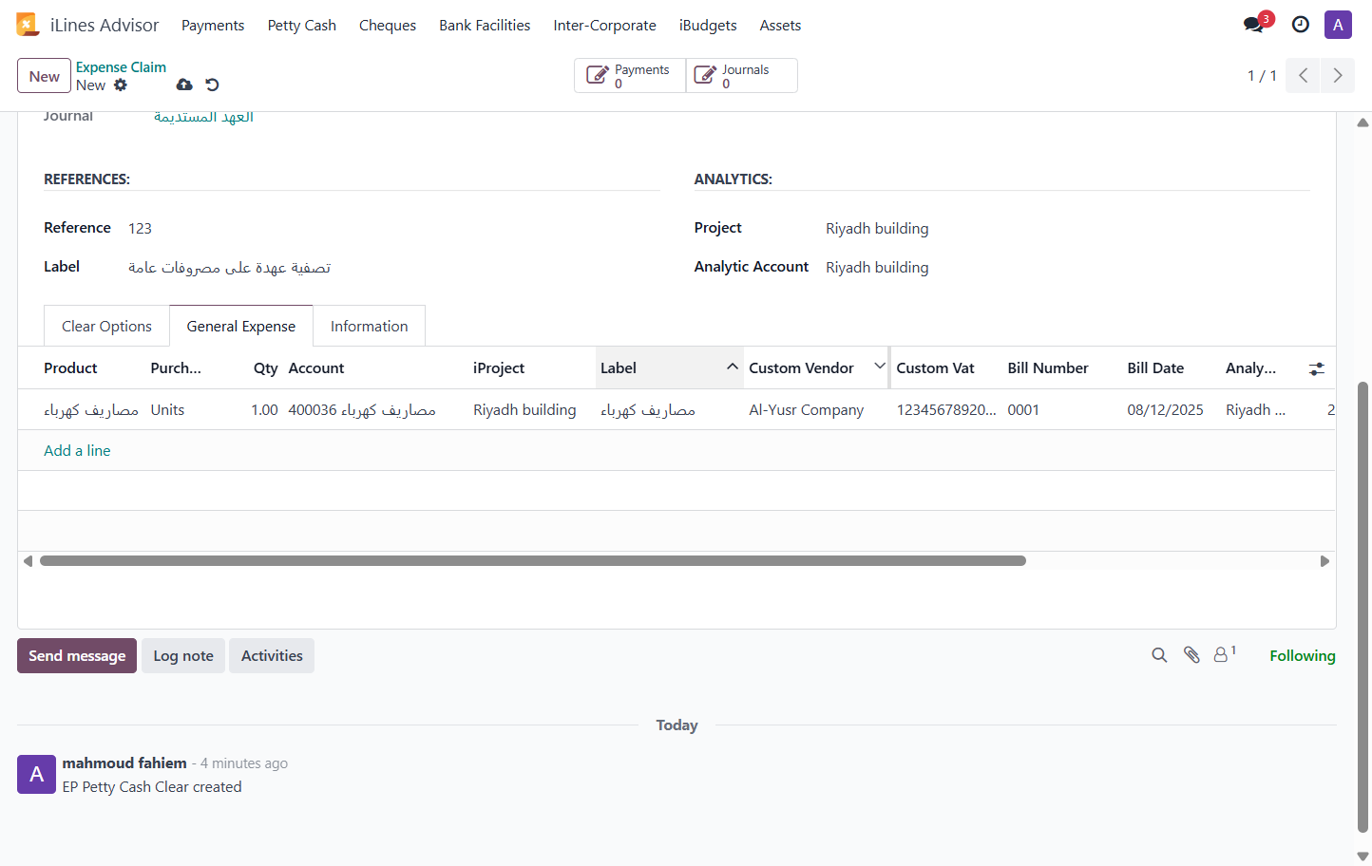The width and height of the screenshot is (1372, 866).
Task: Show followers list icon
Action: [1225, 654]
